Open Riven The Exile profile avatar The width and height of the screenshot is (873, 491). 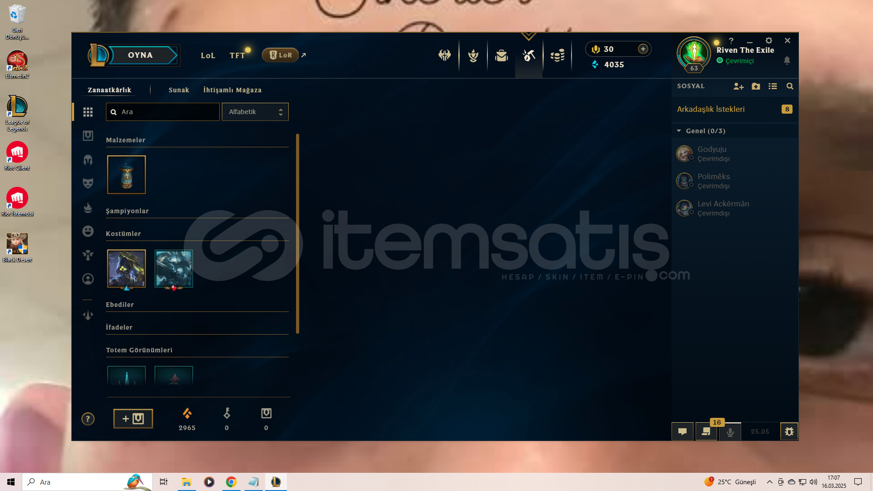click(x=694, y=54)
